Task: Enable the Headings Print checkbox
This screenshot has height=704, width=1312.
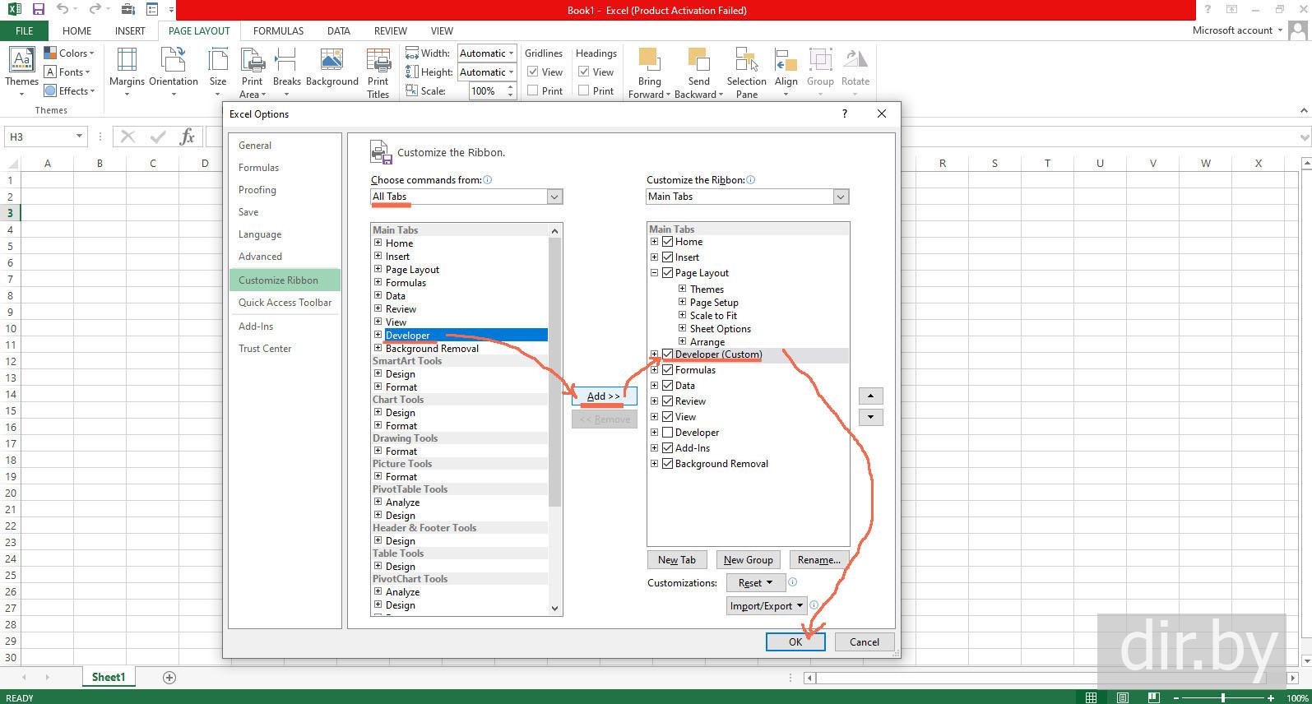Action: [584, 91]
